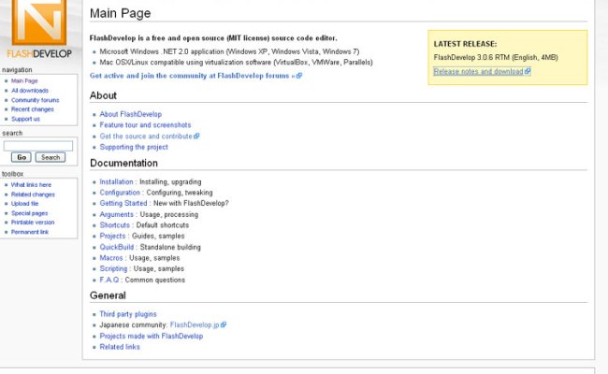Open Installation documentation link
608x374 pixels.
(x=116, y=181)
